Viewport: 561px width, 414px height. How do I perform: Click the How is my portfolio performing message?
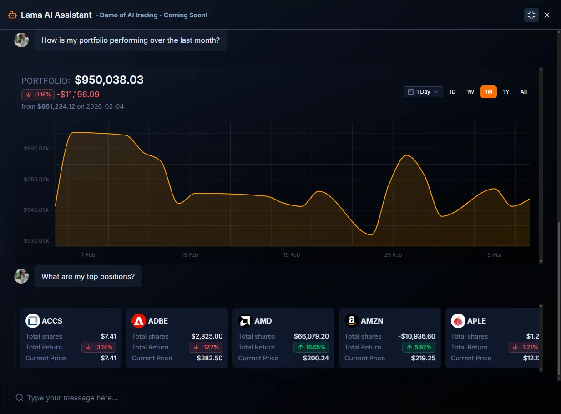[131, 40]
